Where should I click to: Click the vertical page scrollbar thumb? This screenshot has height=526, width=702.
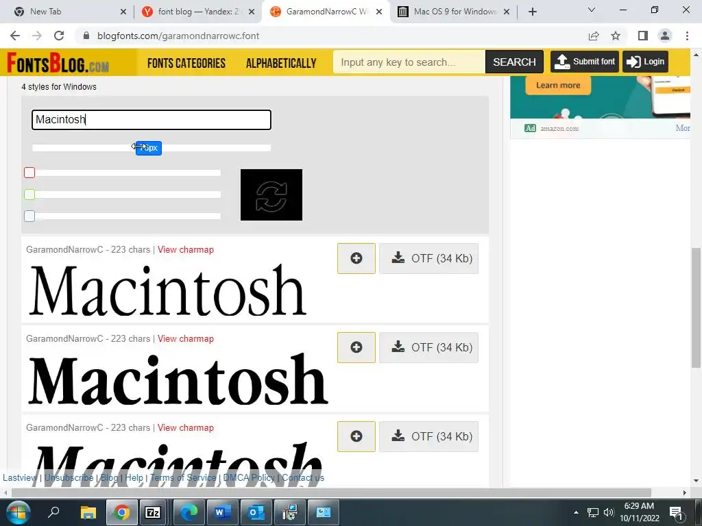[x=697, y=308]
